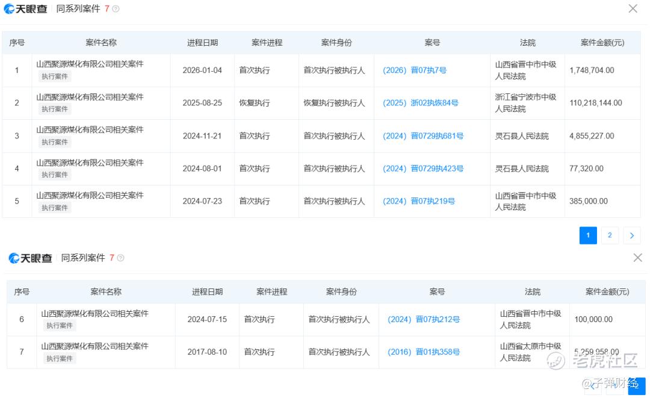The image size is (650, 398).
Task: Select the date 2017-08-10 cell
Action: coord(207,352)
